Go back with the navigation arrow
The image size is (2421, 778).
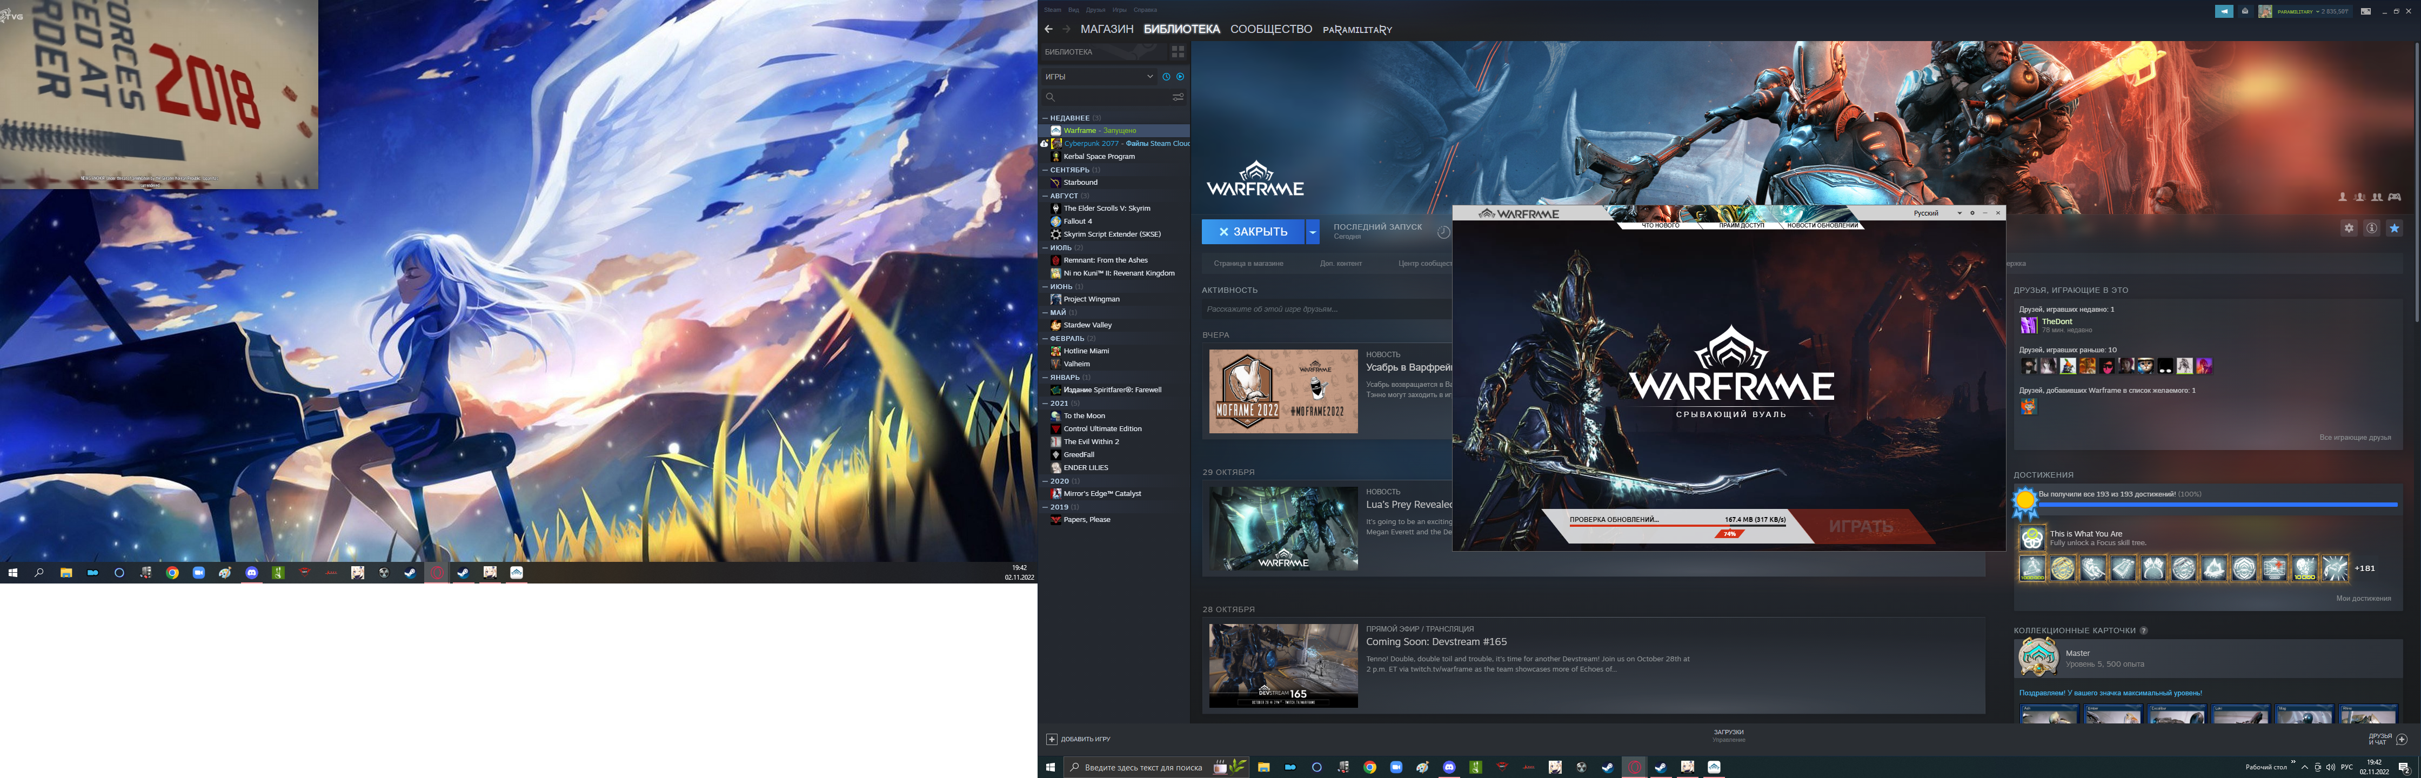pyautogui.click(x=1049, y=29)
